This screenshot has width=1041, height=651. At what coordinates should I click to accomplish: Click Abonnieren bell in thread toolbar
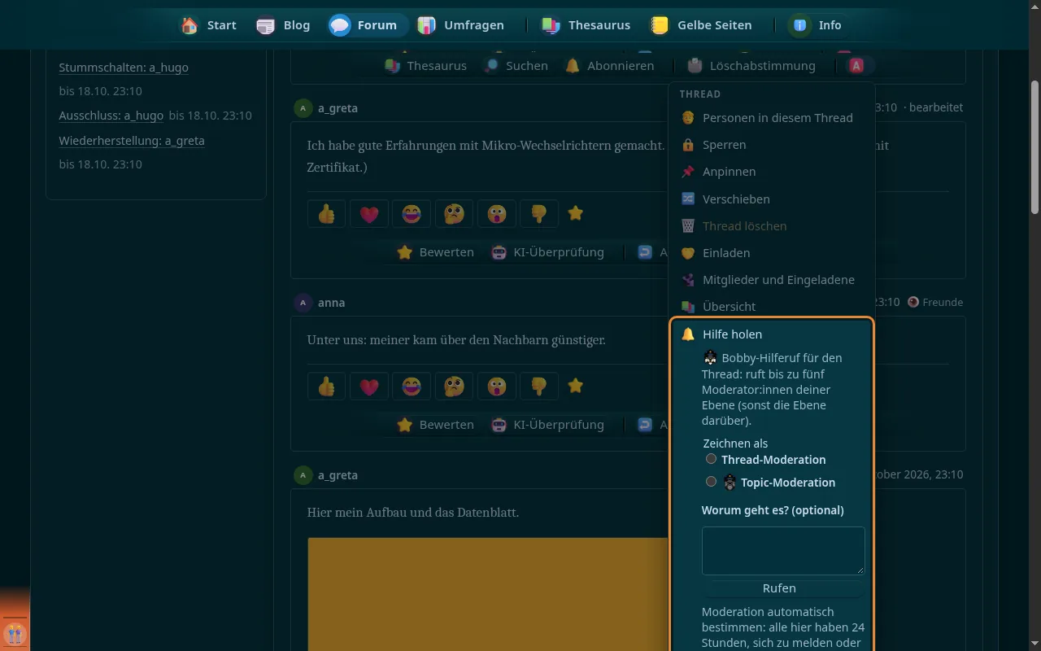pyautogui.click(x=610, y=66)
